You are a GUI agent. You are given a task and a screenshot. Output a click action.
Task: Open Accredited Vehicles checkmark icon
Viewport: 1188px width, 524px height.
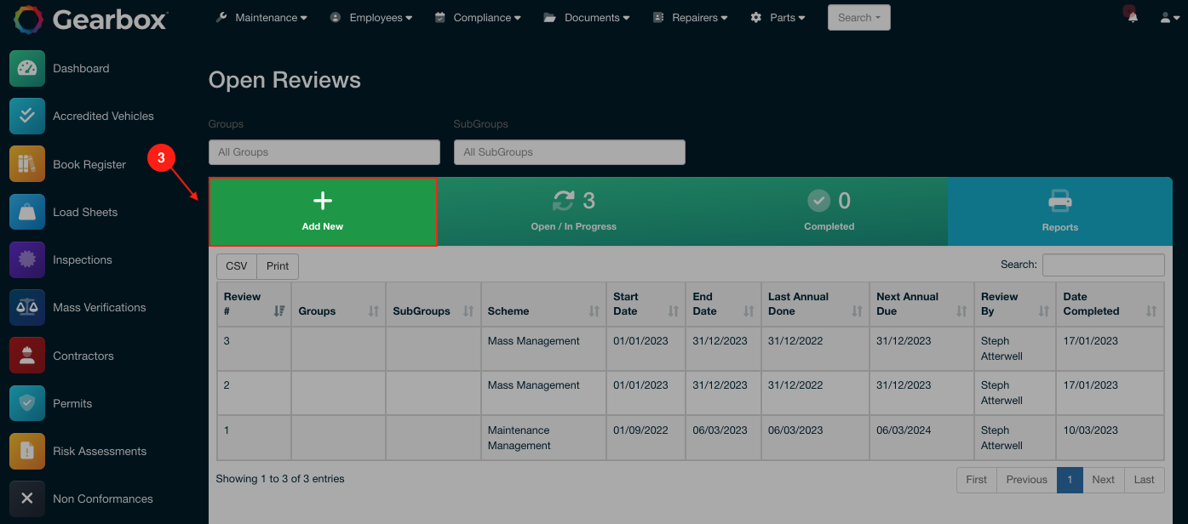[27, 117]
